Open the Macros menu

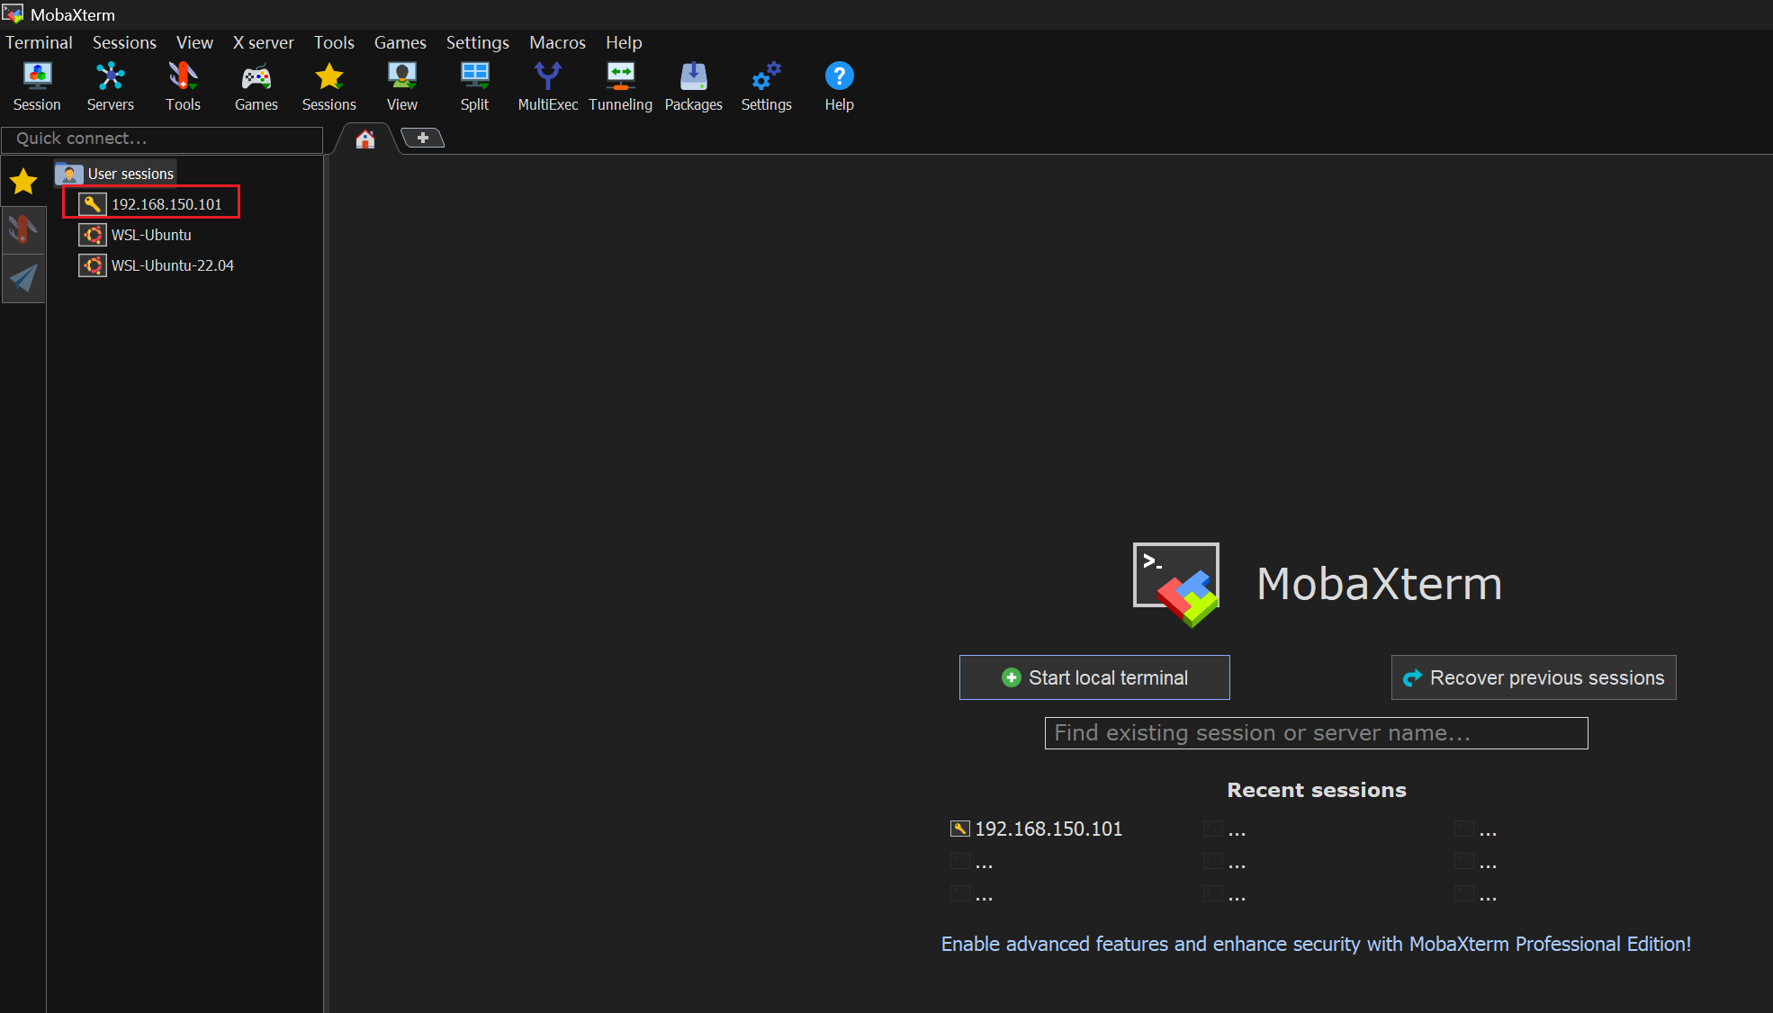557,42
